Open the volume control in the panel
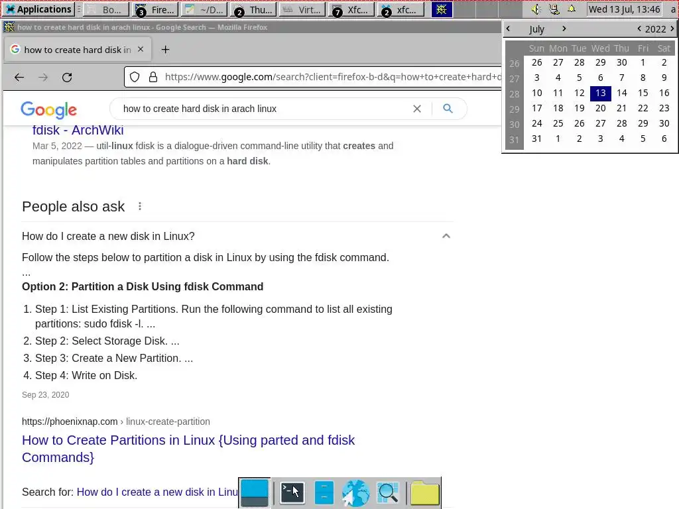The image size is (679, 509). 536,9
